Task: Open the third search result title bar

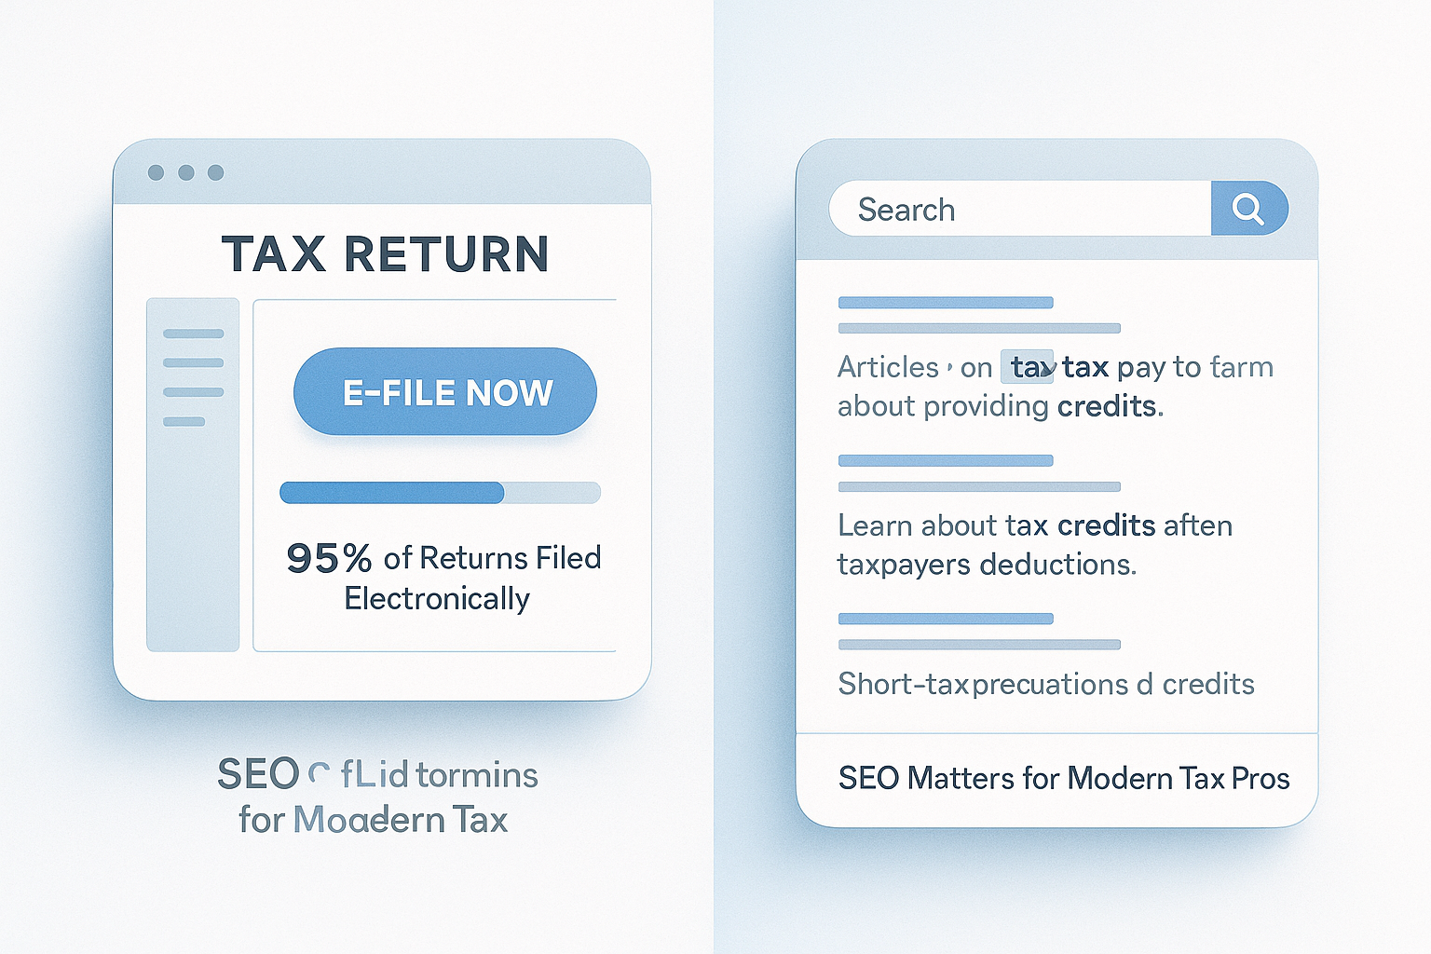Action: click(946, 620)
